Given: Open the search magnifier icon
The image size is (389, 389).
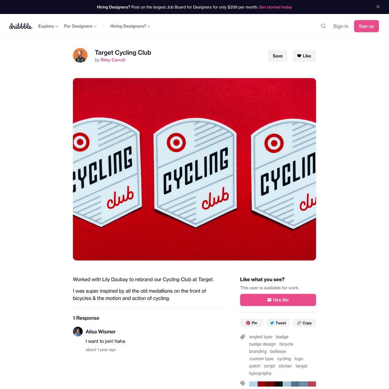Looking at the screenshot, I should (x=323, y=26).
